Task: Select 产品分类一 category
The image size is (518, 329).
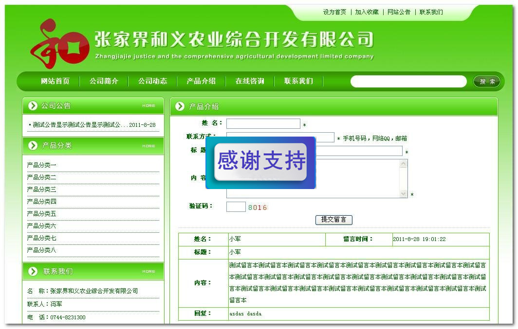Action: coord(42,165)
